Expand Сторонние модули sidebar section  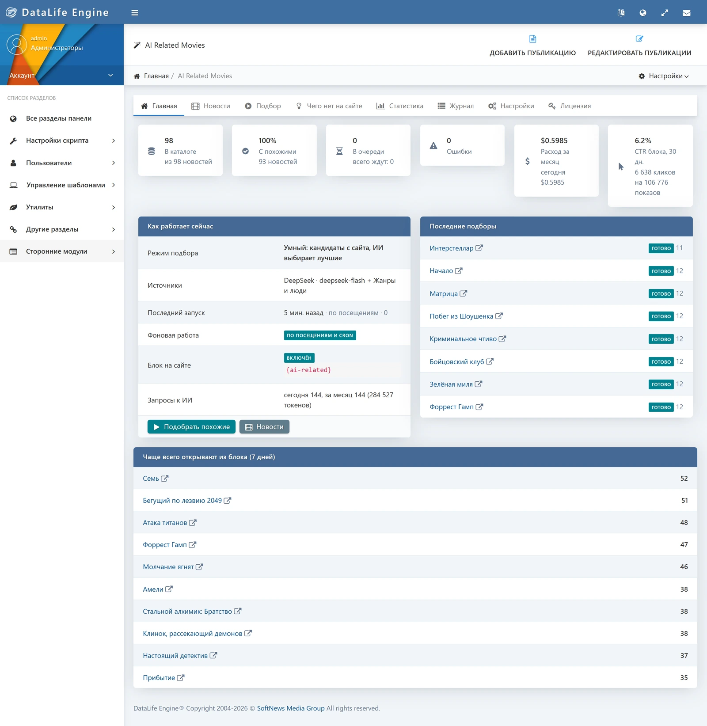click(x=62, y=251)
